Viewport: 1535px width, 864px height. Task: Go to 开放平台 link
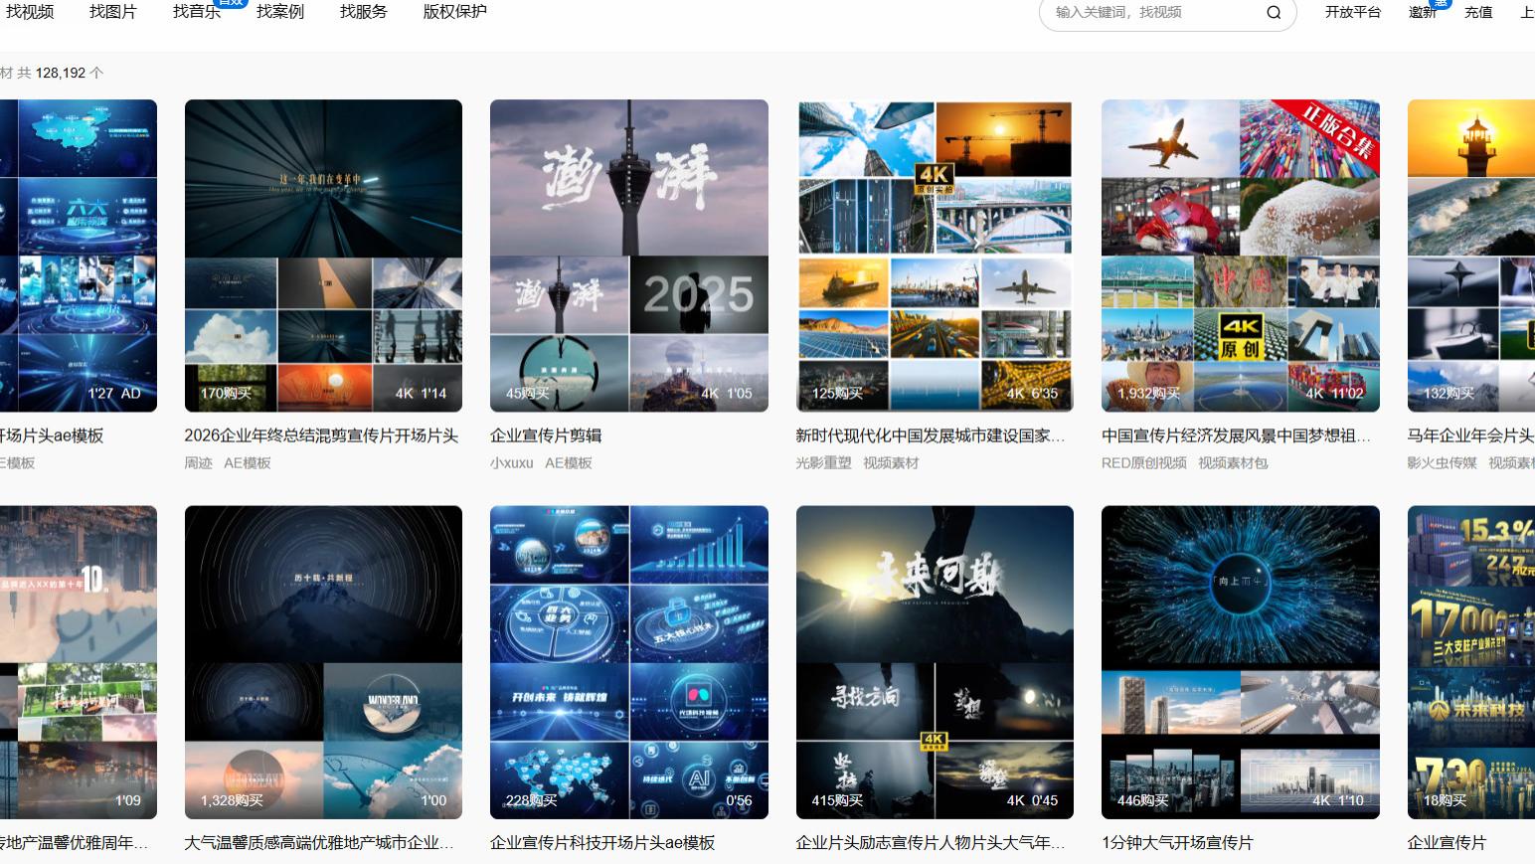[1353, 12]
